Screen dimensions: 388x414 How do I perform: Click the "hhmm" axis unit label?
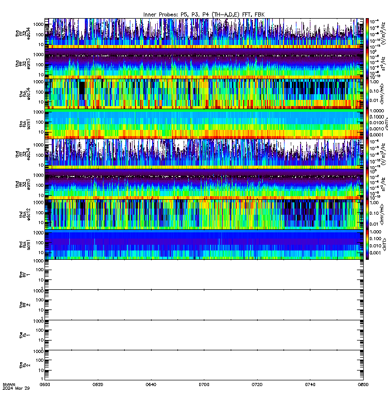pyautogui.click(x=9, y=385)
